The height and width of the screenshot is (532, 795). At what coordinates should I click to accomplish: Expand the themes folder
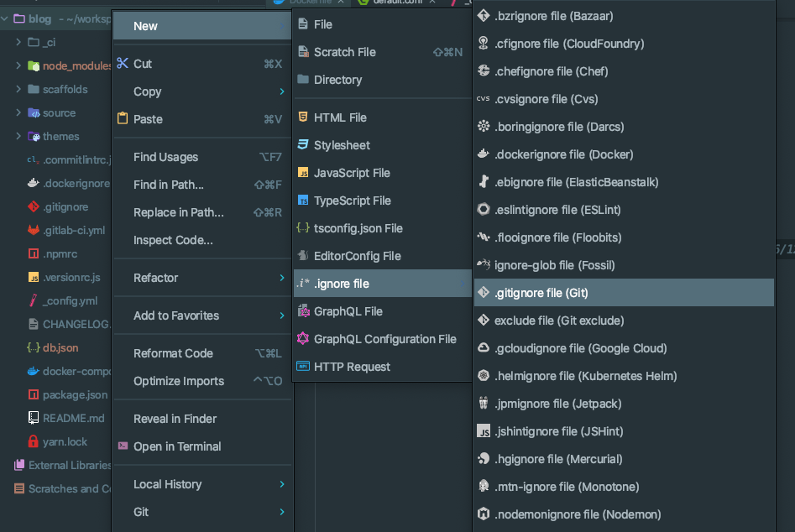(x=18, y=136)
